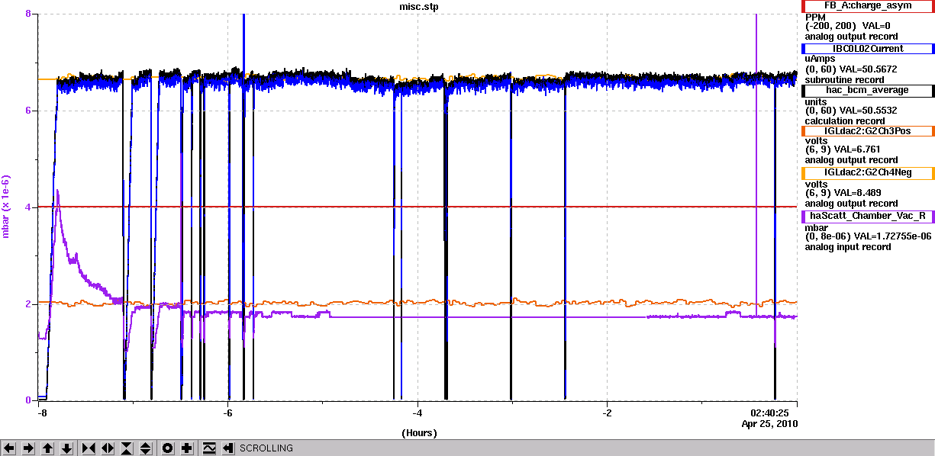Click the analog input record text

[x=848, y=247]
